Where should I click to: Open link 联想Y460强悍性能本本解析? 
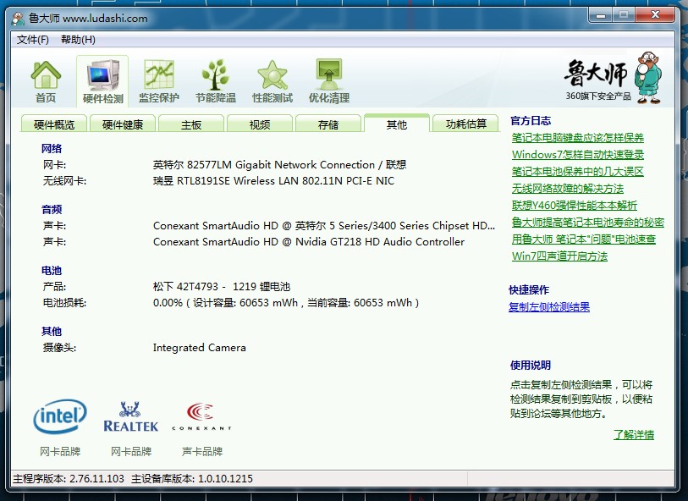(574, 206)
